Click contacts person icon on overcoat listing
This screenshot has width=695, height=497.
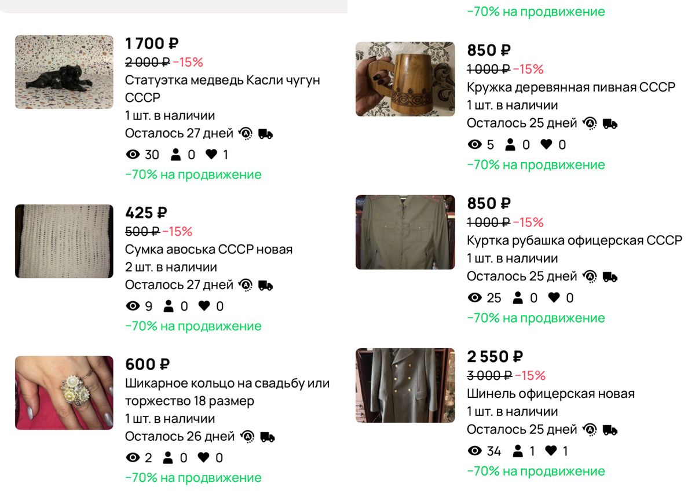coord(518,451)
